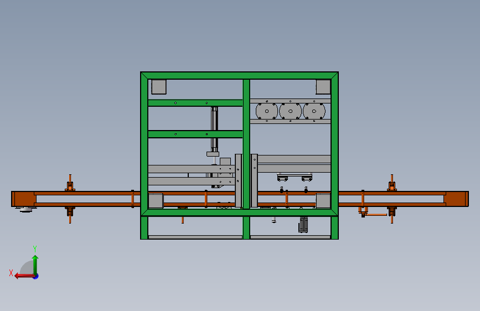Select the upper green crossbar in the left bay
This screenshot has height=311, width=480.
(195, 103)
